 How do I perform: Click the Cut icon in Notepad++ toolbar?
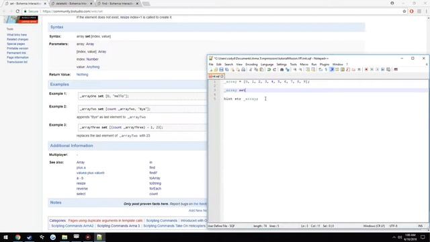250,69
